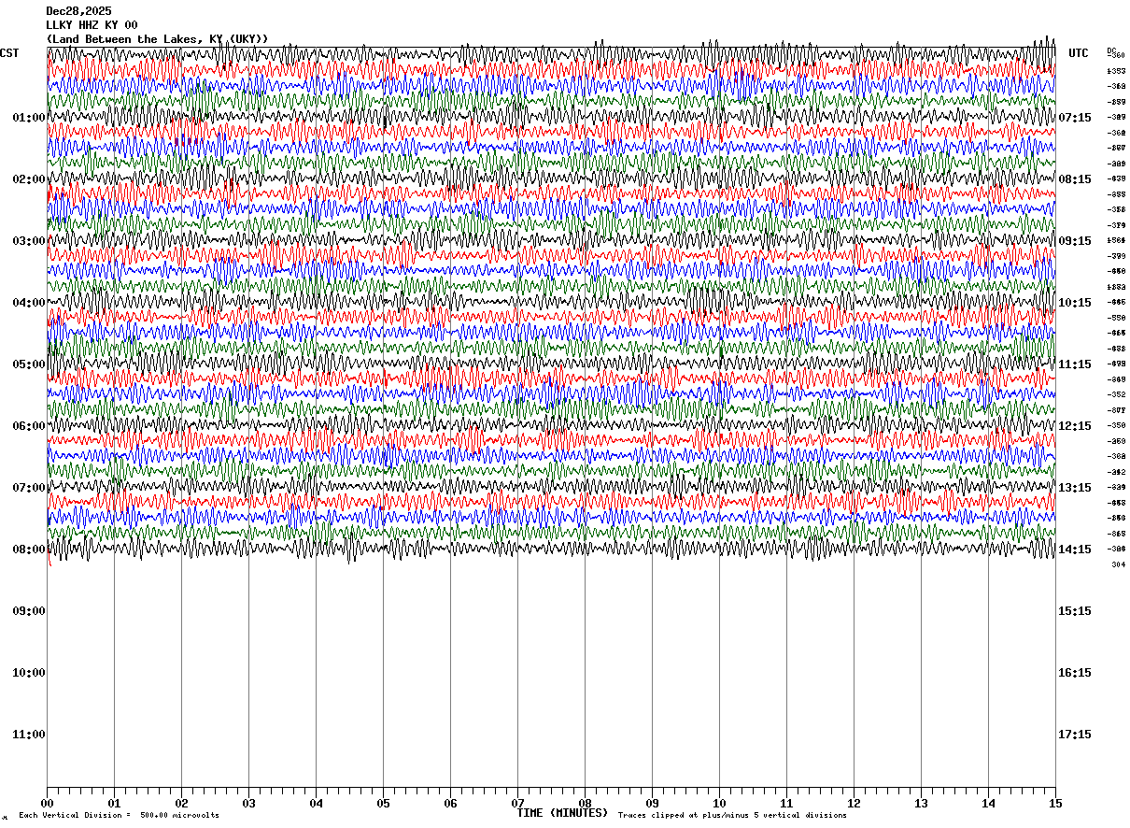Screen dimensions: 1130x828
Task: Select the 02:00 CST row label
Action: tap(29, 179)
